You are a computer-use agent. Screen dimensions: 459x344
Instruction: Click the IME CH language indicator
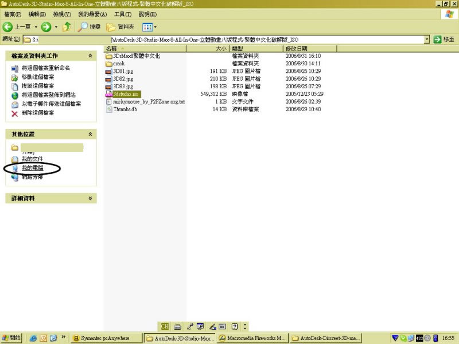(x=165, y=326)
